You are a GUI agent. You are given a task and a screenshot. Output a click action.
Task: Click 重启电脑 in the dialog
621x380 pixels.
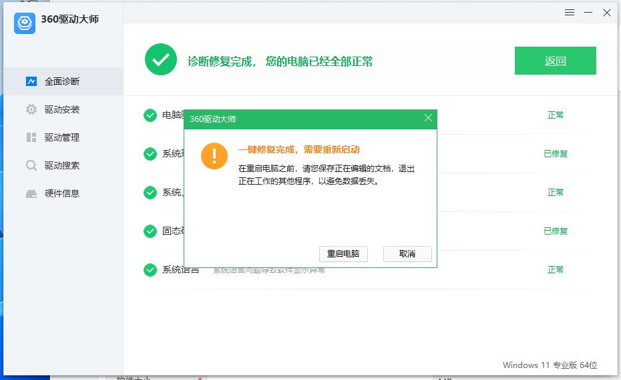pos(343,254)
